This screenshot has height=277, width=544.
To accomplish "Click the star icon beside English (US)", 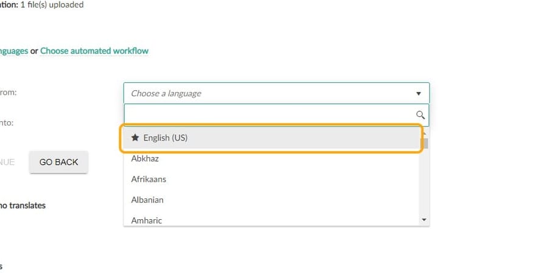I will tap(135, 138).
